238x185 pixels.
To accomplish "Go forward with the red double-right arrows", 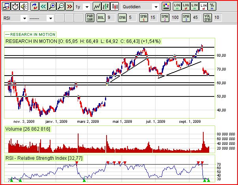I will [x=70, y=7].
